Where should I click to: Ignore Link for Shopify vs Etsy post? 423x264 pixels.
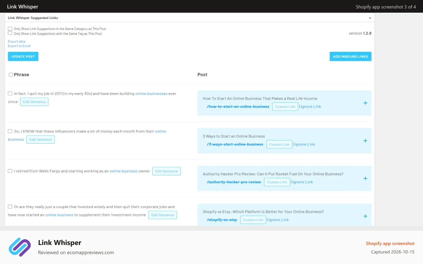(x=279, y=220)
